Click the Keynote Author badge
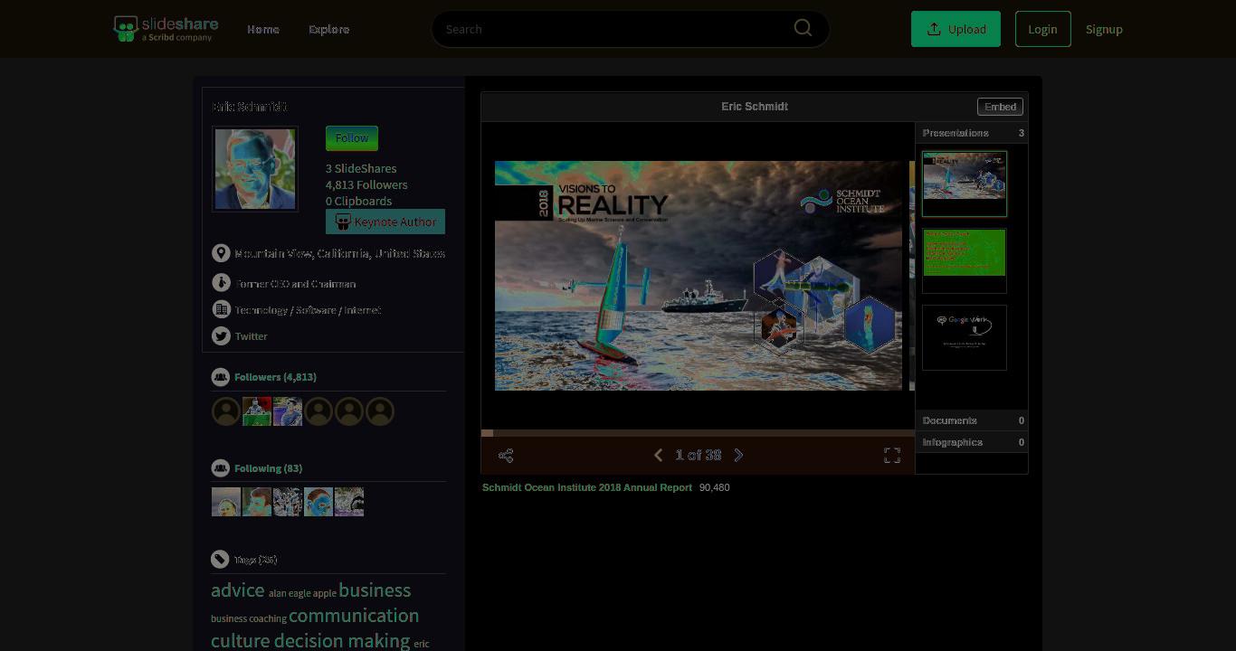1236x651 pixels. click(x=385, y=222)
